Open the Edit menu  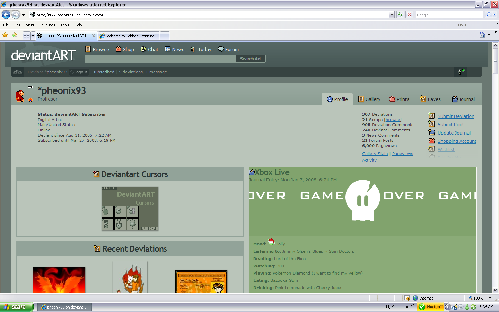pos(17,25)
